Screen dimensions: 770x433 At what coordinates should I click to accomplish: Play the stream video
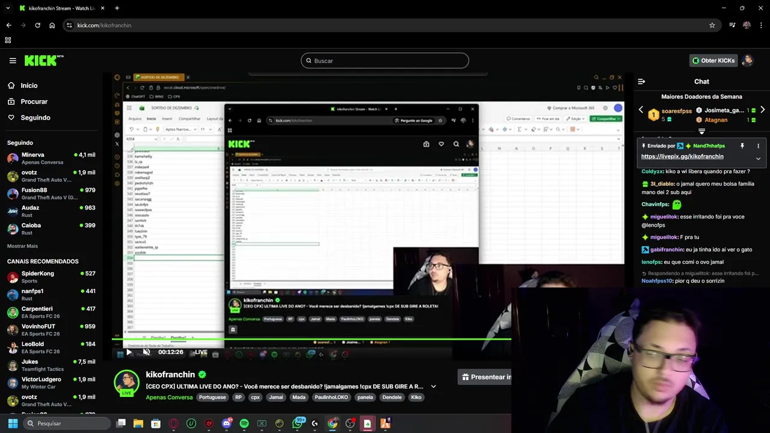click(x=128, y=352)
